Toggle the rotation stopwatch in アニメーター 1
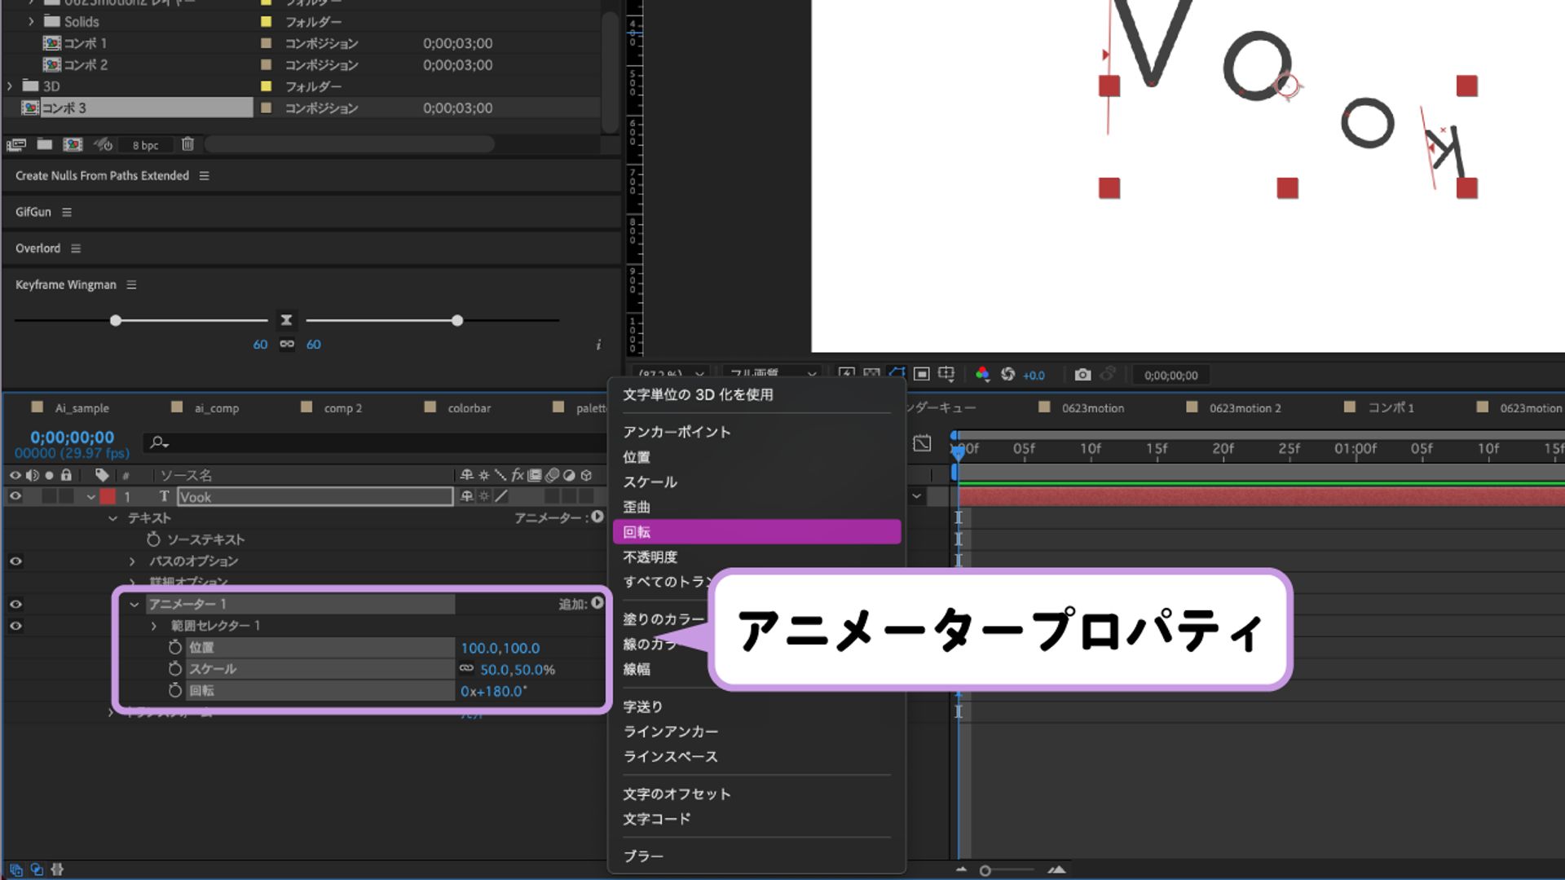This screenshot has width=1565, height=880. tap(174, 690)
